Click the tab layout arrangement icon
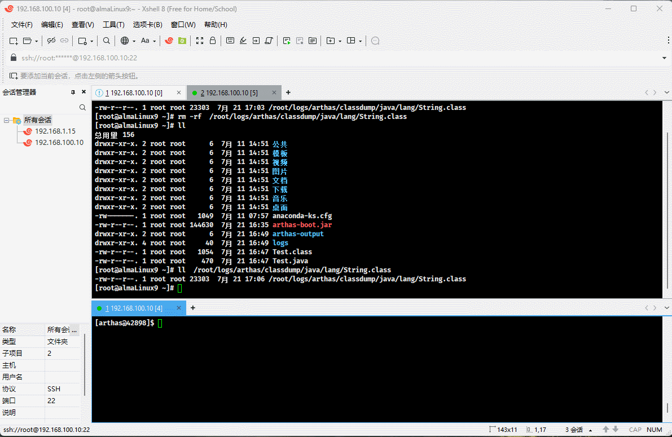Image resolution: width=672 pixels, height=437 pixels. click(351, 41)
